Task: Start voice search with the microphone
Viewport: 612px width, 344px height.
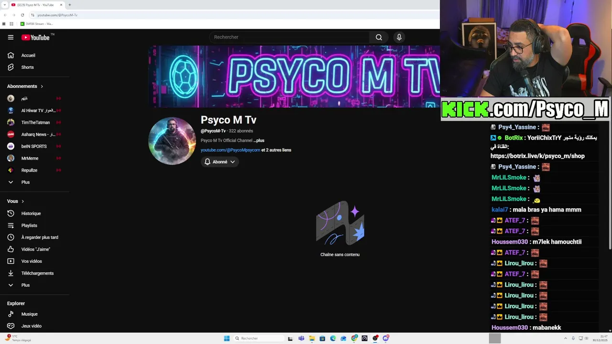Action: (x=399, y=37)
